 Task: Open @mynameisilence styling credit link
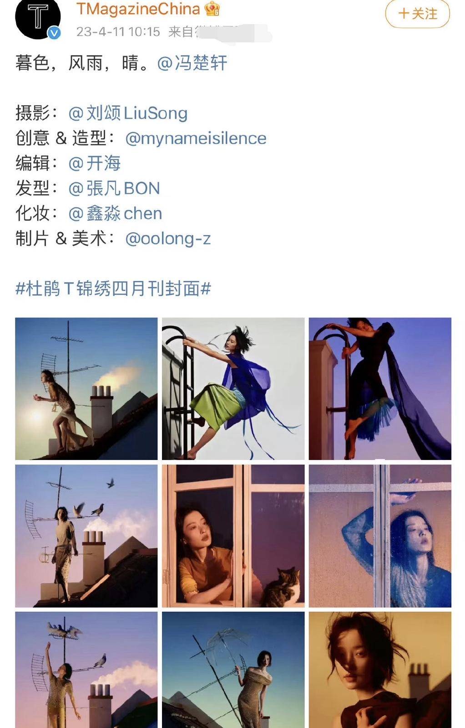click(196, 138)
